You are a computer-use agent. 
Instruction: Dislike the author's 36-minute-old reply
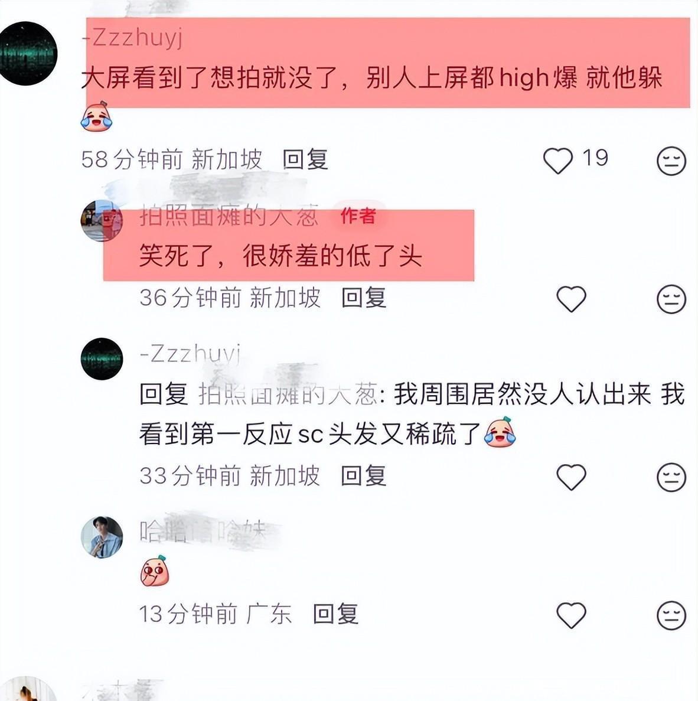671,299
